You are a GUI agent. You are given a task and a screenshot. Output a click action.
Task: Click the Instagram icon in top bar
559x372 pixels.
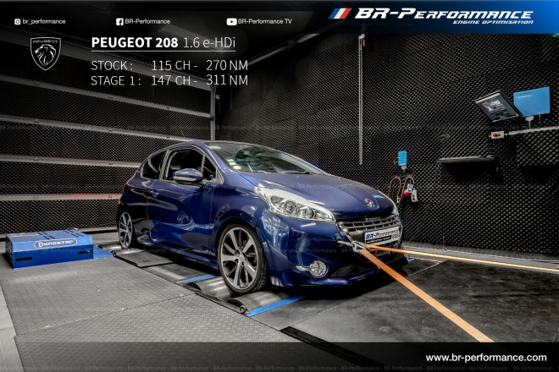click(x=17, y=21)
